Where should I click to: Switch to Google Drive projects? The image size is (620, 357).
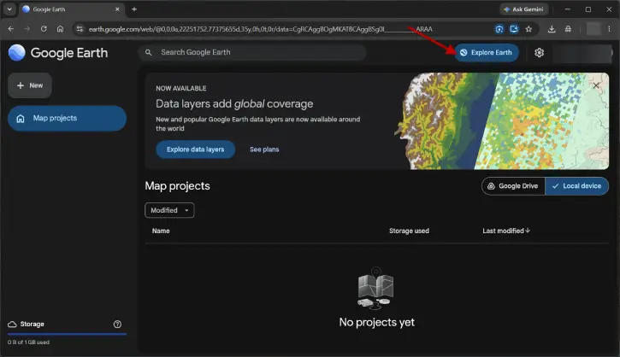pyautogui.click(x=513, y=186)
